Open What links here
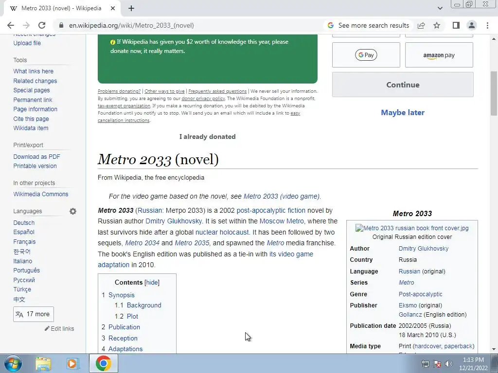The height and width of the screenshot is (373, 498). (x=34, y=71)
